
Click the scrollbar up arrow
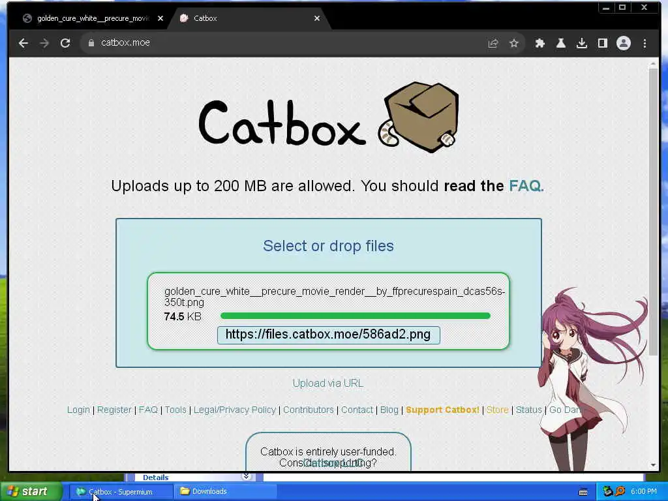point(654,64)
